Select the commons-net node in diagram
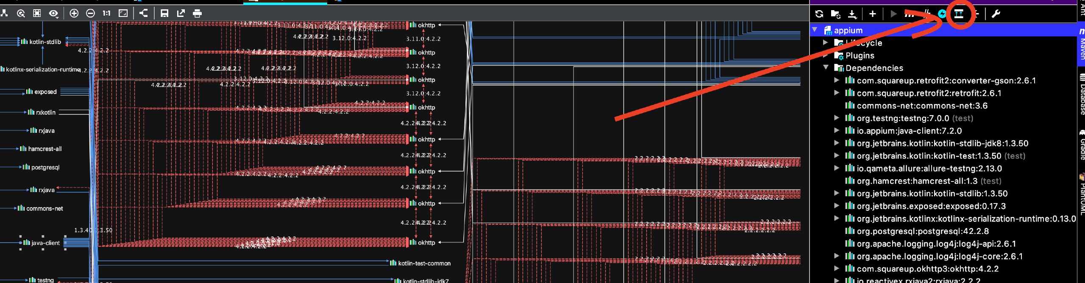Screen dimensions: 1085x283 (x=40, y=208)
